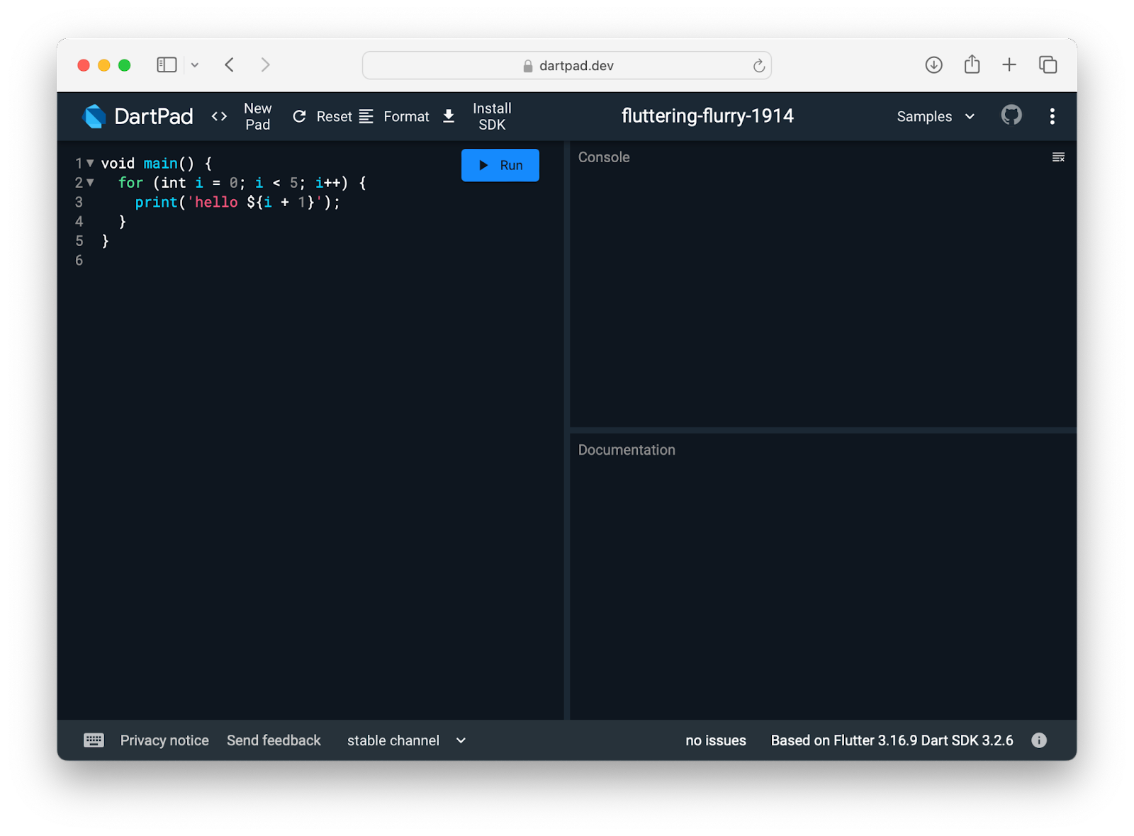Click the DartPad logo icon

click(94, 116)
